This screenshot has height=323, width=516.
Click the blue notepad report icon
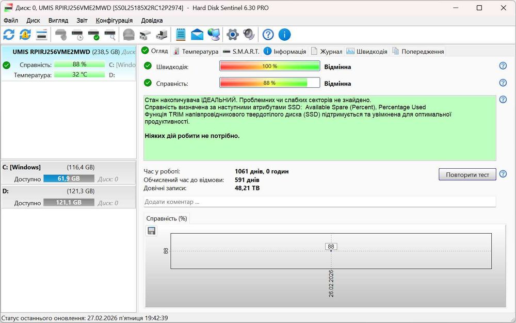click(x=181, y=35)
